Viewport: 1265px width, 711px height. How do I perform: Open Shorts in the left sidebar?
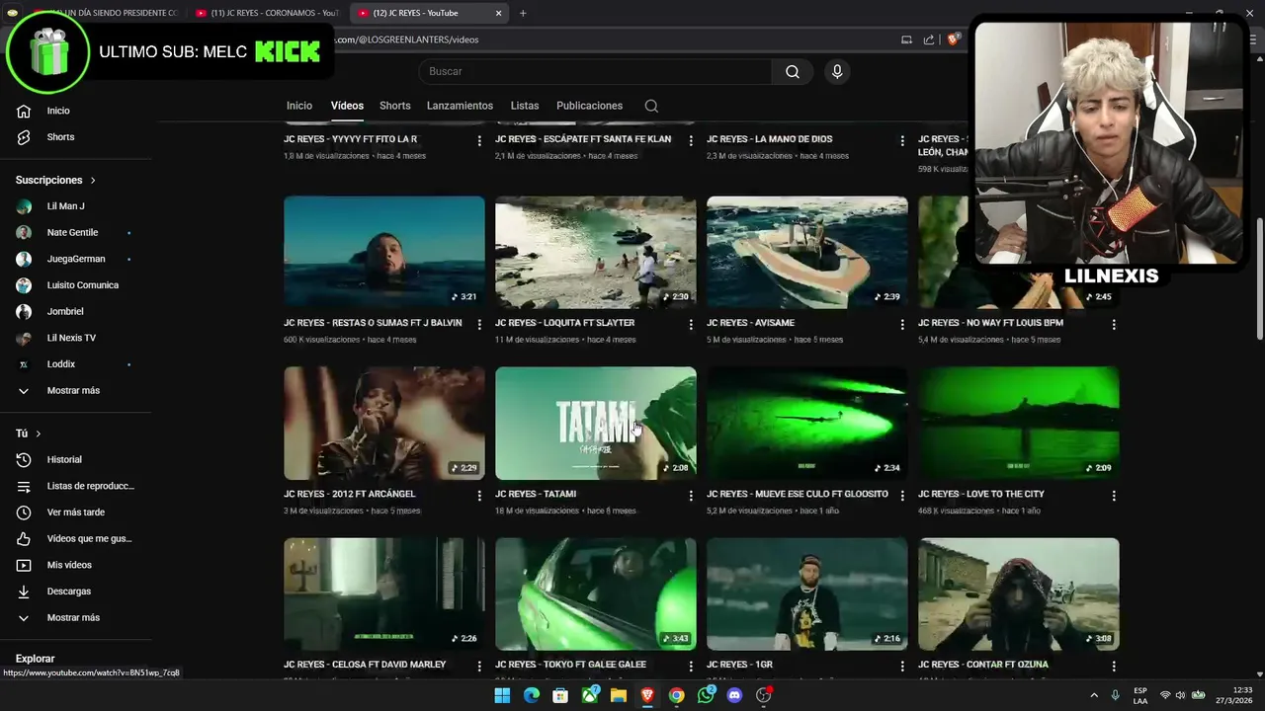60,137
